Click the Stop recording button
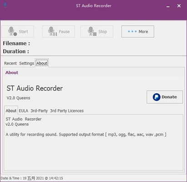Screen dimensions: 187x182 point(97,31)
